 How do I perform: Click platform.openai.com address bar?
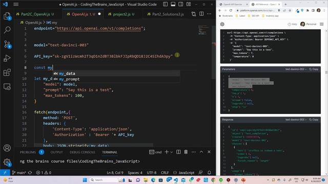pos(257,10)
